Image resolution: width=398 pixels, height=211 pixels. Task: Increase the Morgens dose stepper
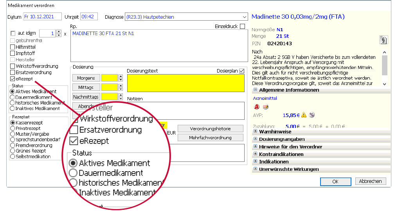[121, 76]
